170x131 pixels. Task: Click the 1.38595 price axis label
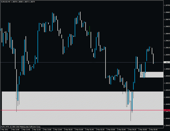click(x=167, y=55)
